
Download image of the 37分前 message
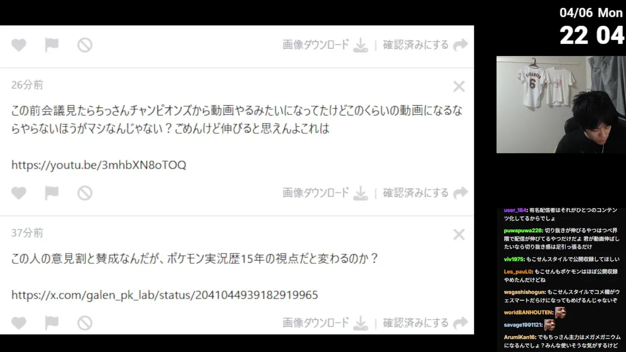[x=325, y=323]
